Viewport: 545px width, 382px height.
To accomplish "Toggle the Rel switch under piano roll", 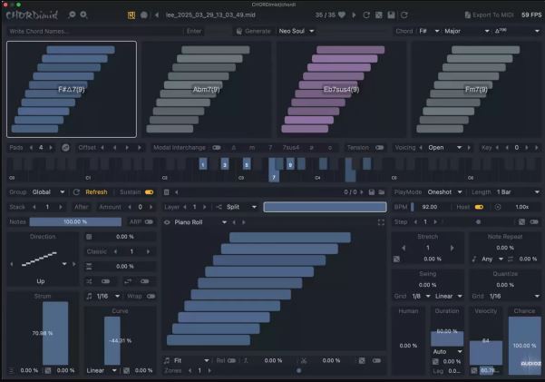I will coord(231,361).
